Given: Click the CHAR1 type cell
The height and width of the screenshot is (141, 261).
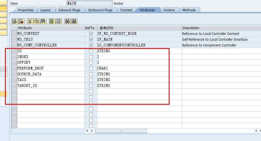Looking at the screenshot, I should point(140,68).
